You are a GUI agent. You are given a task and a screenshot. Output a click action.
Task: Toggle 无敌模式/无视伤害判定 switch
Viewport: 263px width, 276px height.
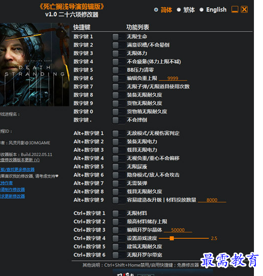tap(118, 133)
